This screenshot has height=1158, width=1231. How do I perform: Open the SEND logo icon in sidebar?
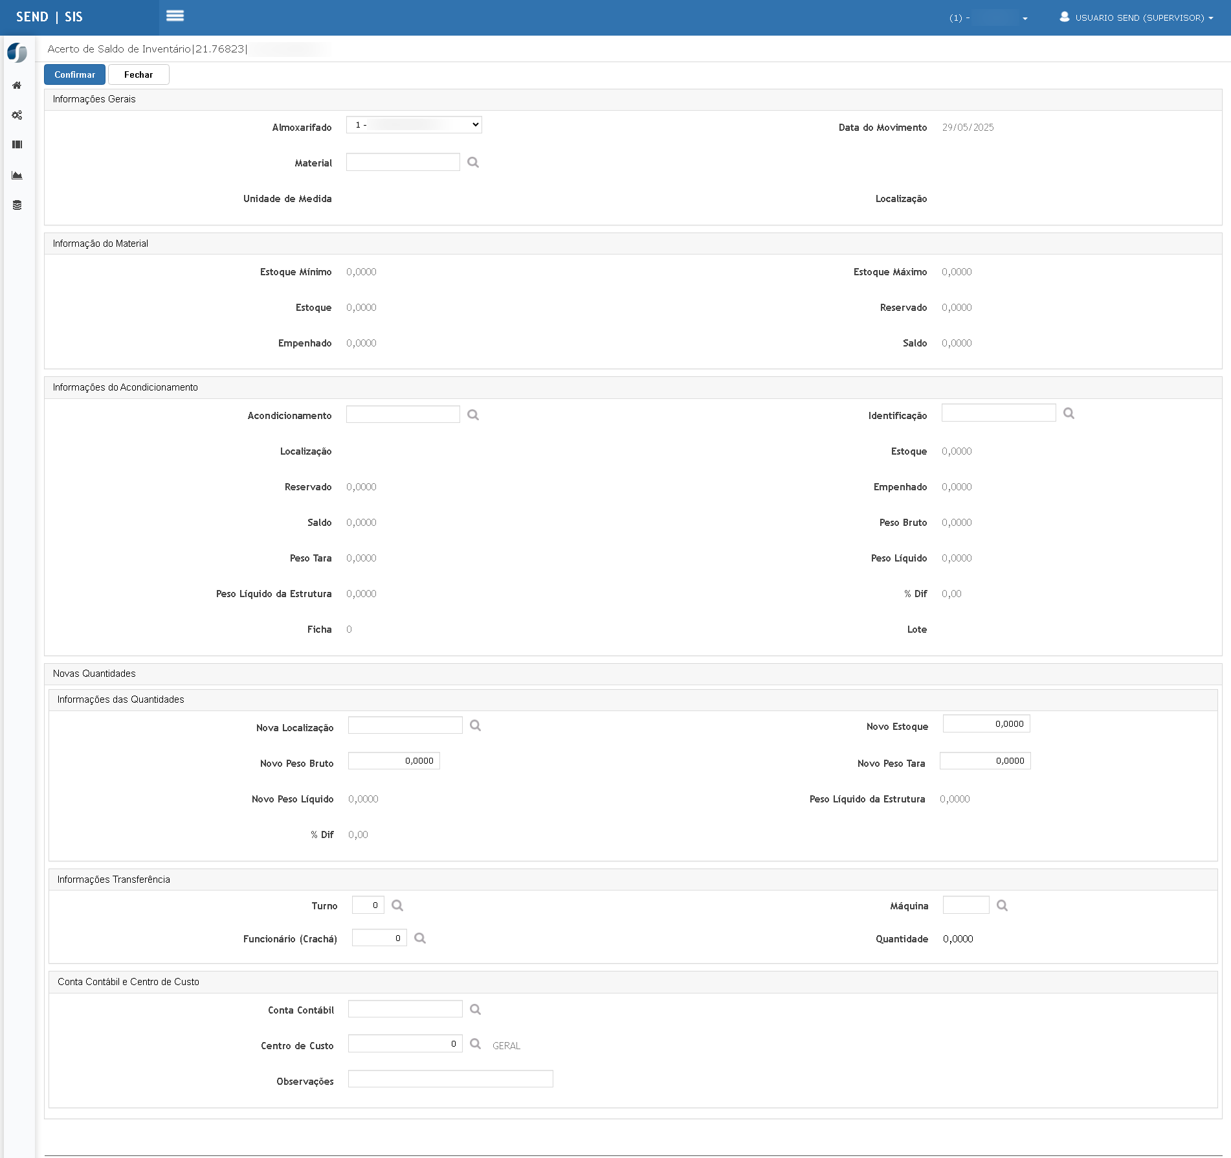click(x=17, y=52)
